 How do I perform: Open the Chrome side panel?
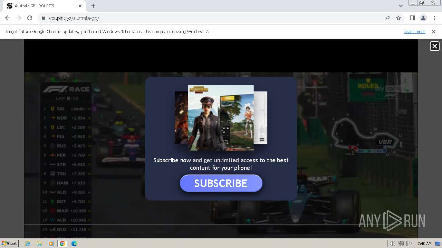coord(412,18)
